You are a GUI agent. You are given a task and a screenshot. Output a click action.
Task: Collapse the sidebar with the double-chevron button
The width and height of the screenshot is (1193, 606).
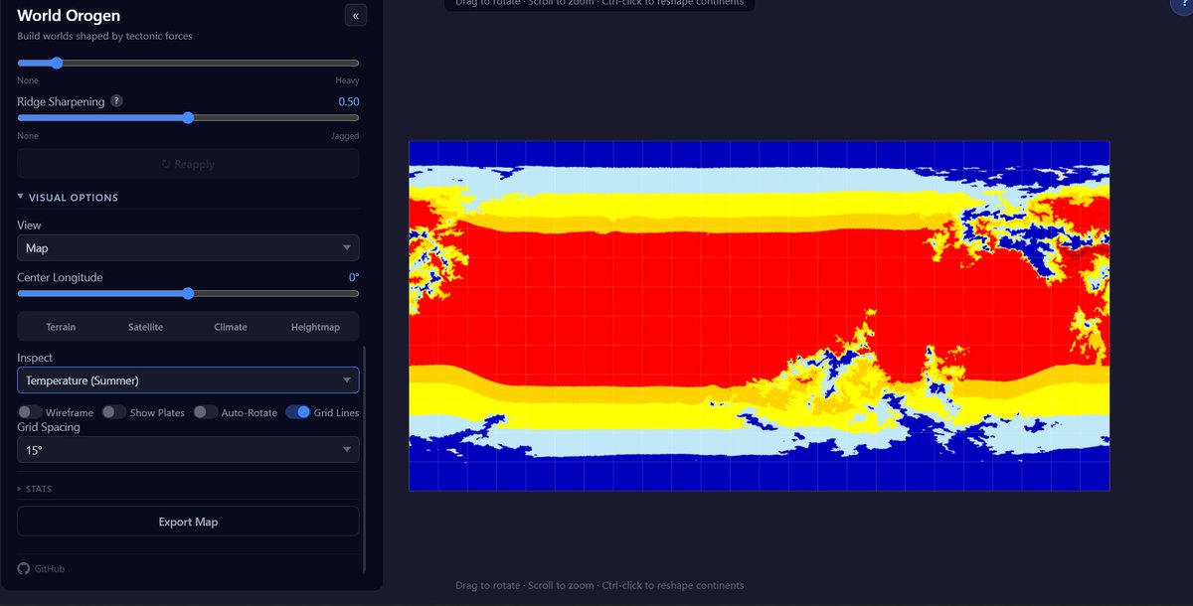[356, 15]
